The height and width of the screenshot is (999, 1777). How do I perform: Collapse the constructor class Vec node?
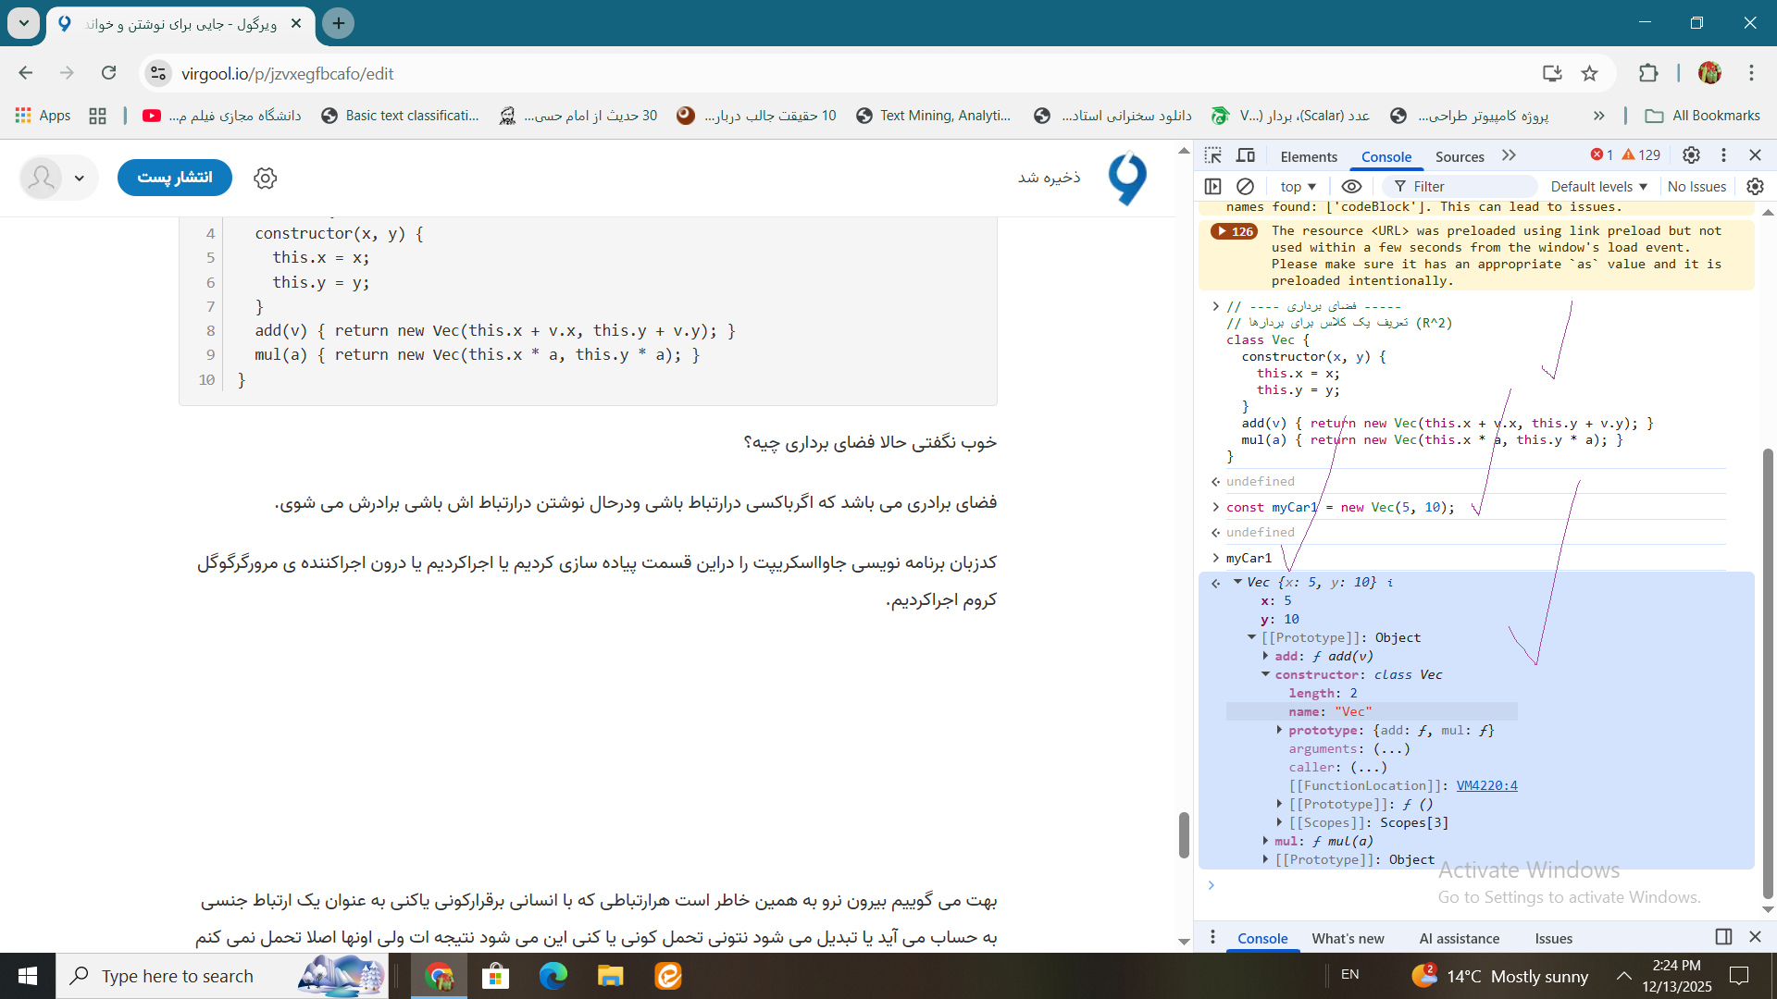[1265, 674]
